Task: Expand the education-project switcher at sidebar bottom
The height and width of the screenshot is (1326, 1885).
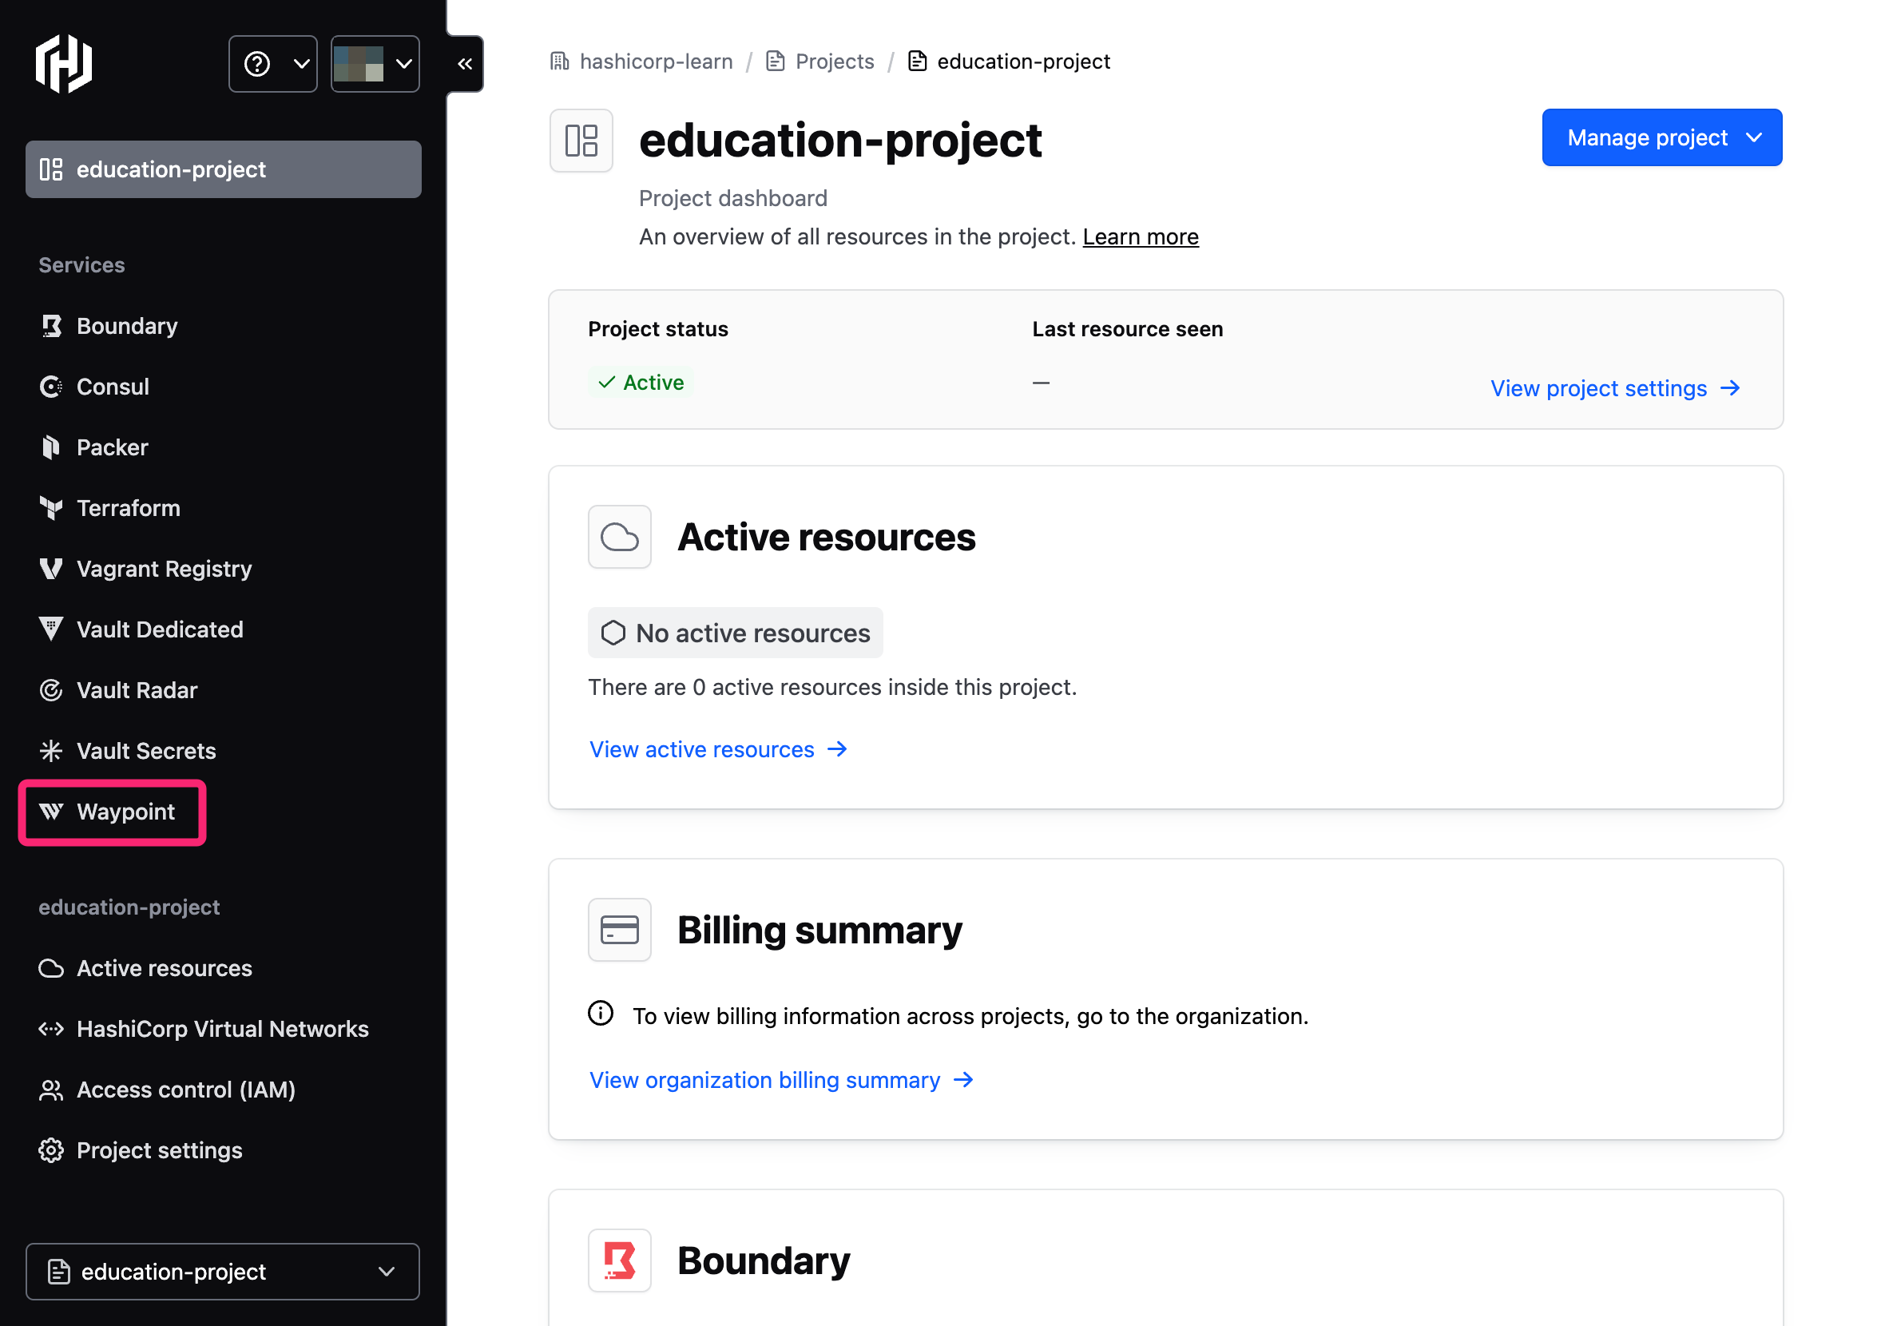Action: pyautogui.click(x=223, y=1272)
